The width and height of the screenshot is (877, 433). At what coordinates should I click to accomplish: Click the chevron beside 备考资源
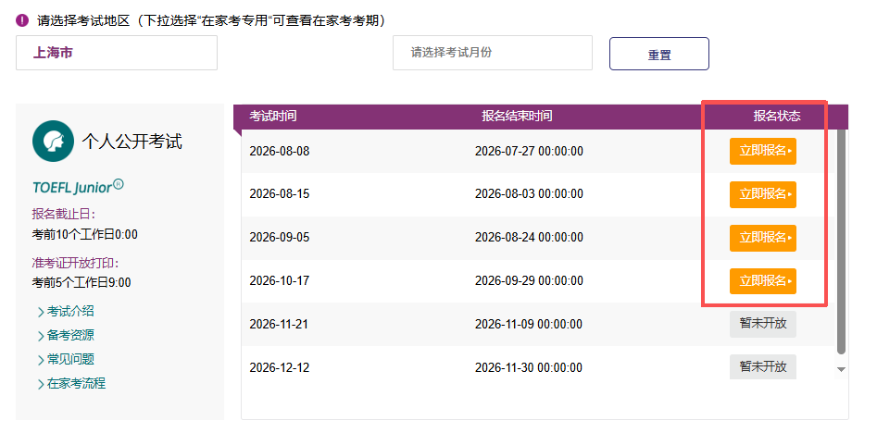(x=40, y=337)
